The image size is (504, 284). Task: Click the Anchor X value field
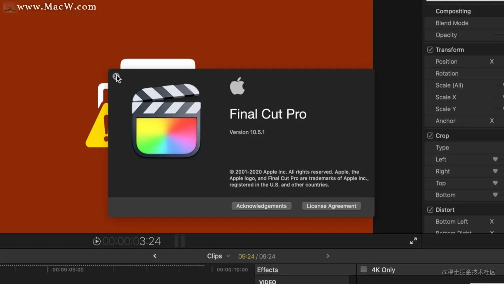[492, 121]
